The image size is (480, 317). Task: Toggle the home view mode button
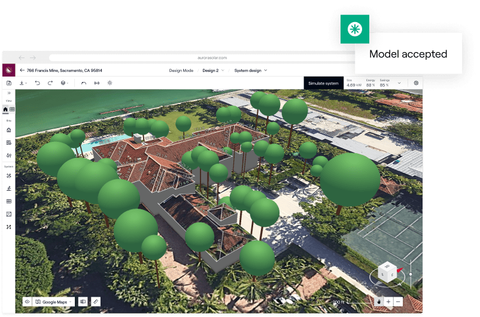[x=5, y=109]
